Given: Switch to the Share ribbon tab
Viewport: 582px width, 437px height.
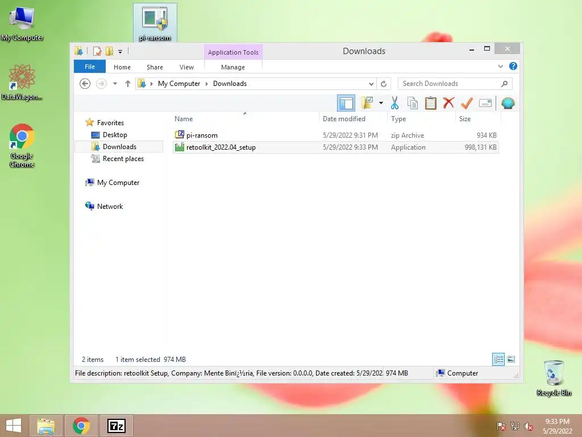Looking at the screenshot, I should [155, 67].
